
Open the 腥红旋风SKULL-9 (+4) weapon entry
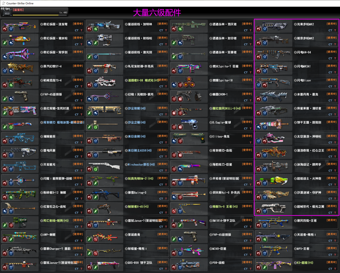tap(226, 108)
